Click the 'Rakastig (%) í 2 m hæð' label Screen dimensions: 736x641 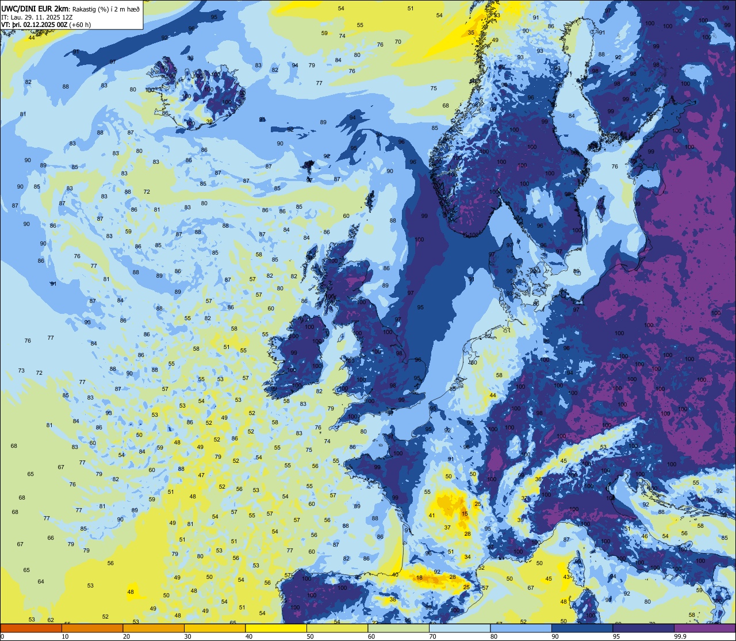pyautogui.click(x=105, y=9)
